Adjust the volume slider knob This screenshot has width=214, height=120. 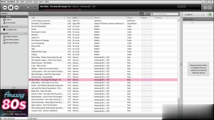point(28,8)
